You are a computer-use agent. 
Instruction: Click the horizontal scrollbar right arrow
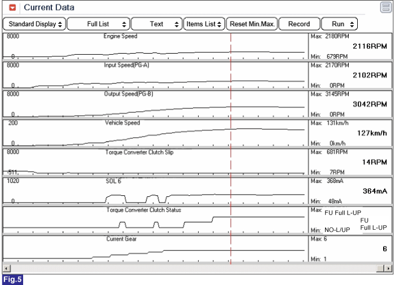pos(389,269)
